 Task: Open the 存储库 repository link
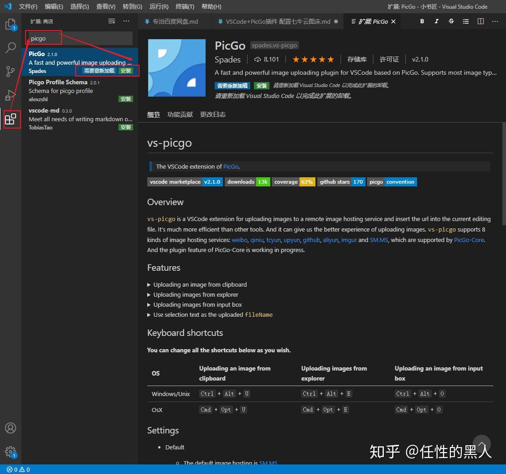tap(357, 59)
